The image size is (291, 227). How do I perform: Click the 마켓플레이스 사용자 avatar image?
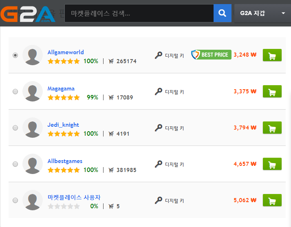(33, 200)
